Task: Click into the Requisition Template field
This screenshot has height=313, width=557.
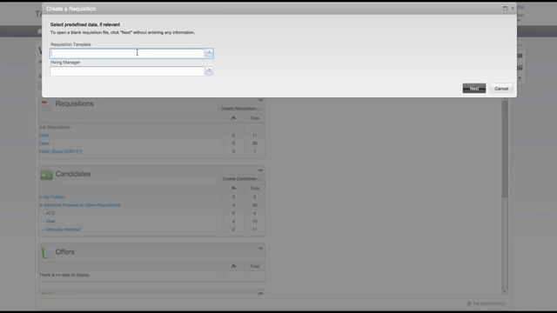Action: (127, 54)
